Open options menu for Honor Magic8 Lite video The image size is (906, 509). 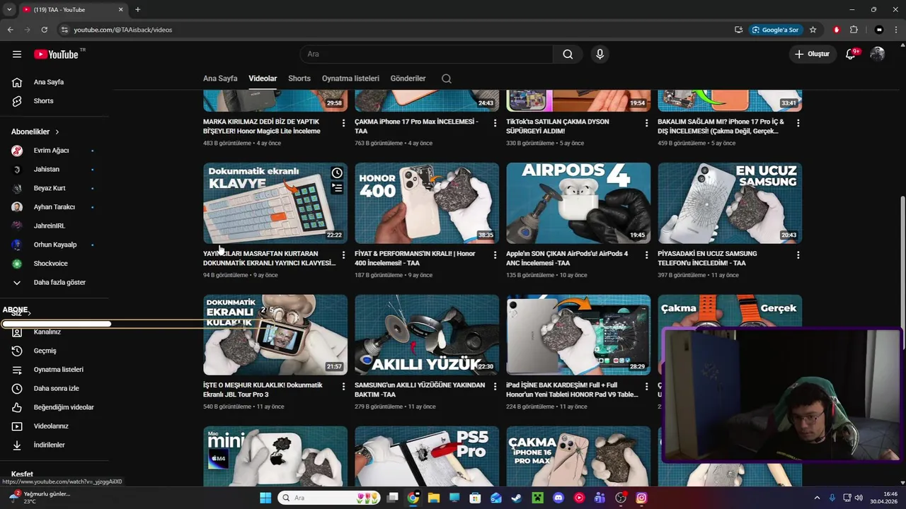click(343, 123)
